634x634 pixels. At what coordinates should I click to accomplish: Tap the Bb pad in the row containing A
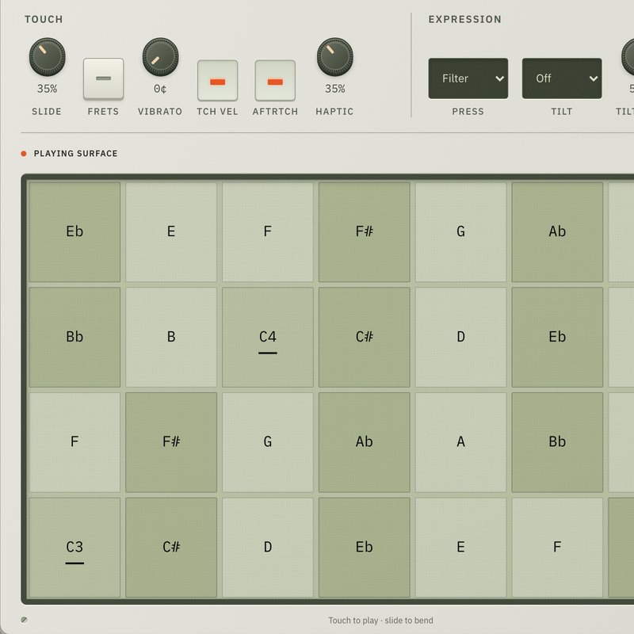point(557,442)
